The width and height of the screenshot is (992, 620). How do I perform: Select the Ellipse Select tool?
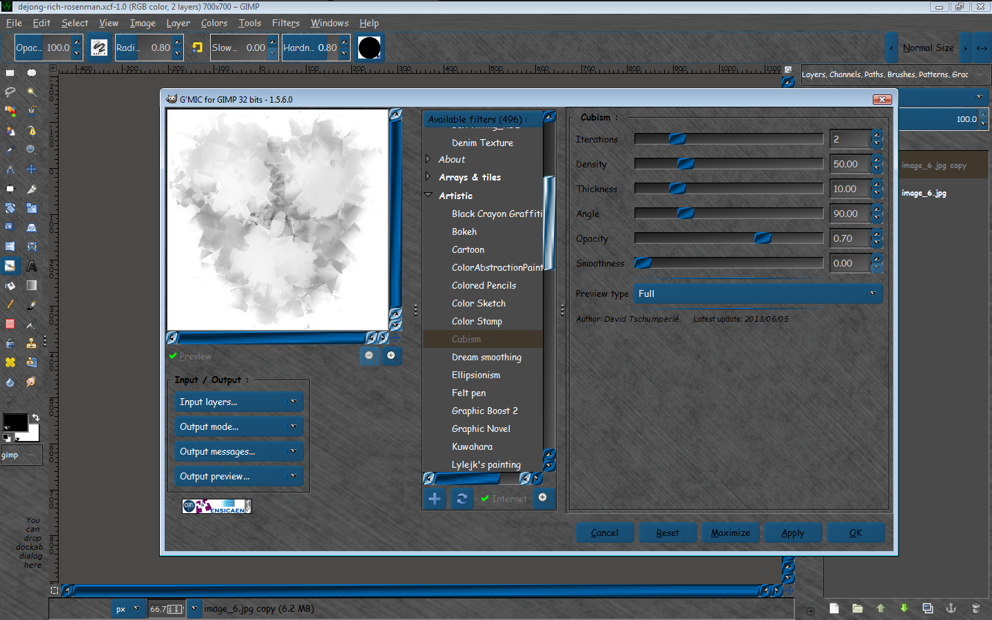point(32,72)
